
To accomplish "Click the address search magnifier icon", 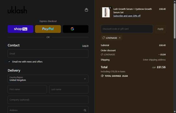I will pos(85,110).
